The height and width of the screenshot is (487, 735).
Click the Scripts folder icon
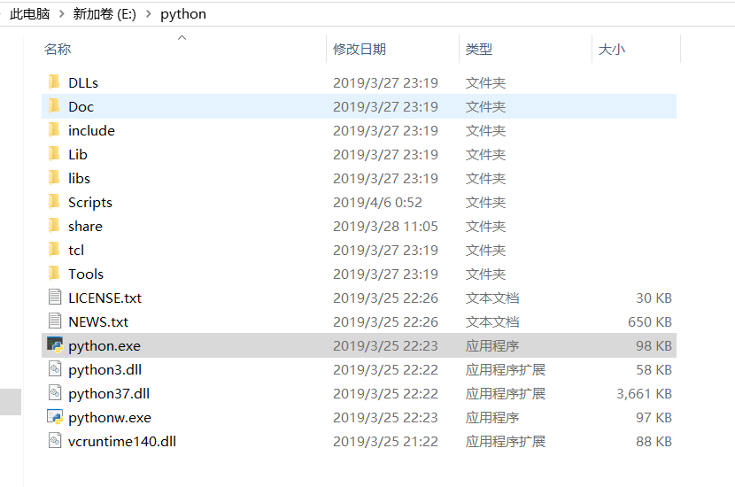point(55,202)
